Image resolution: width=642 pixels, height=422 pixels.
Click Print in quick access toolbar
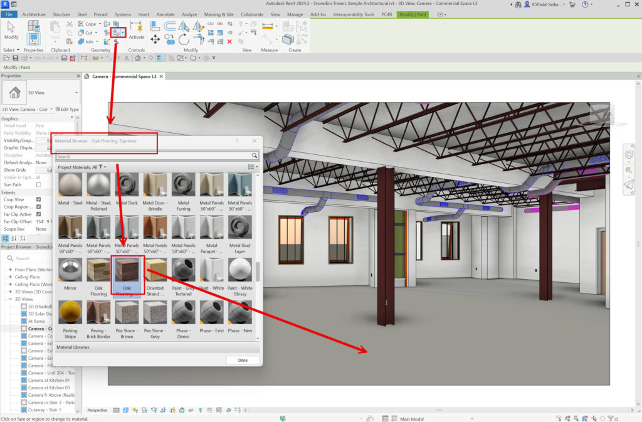(64, 58)
